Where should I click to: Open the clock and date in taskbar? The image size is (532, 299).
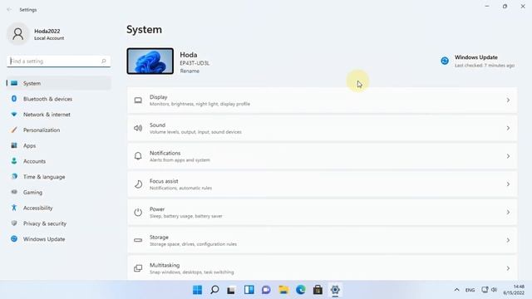tap(515, 290)
